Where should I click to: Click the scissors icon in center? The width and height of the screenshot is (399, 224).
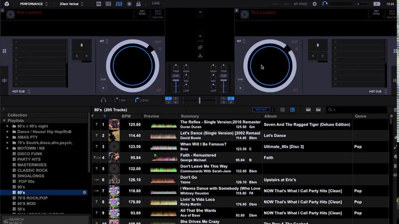pos(200,56)
